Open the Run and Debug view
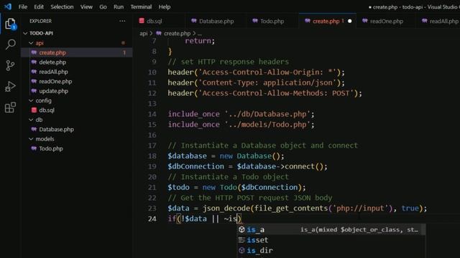 pyautogui.click(x=10, y=86)
